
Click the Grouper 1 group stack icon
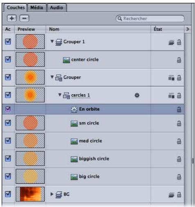pyautogui.click(x=59, y=42)
